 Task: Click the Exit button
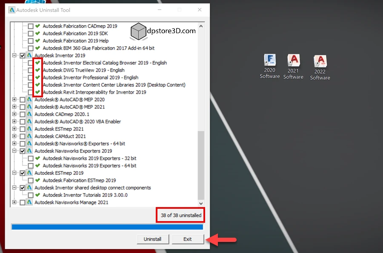coord(188,239)
